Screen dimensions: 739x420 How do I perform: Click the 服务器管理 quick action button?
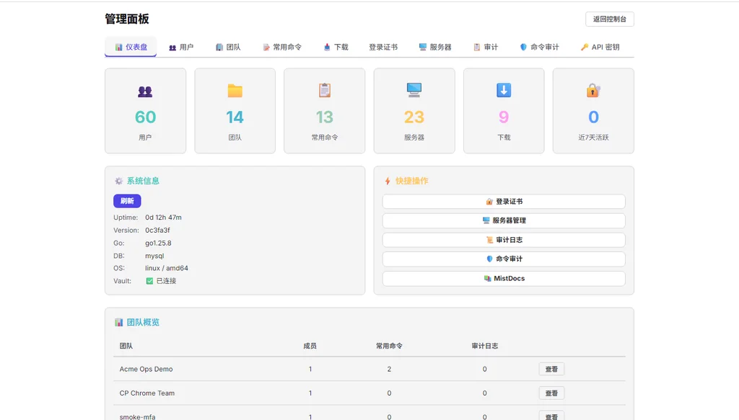click(504, 220)
